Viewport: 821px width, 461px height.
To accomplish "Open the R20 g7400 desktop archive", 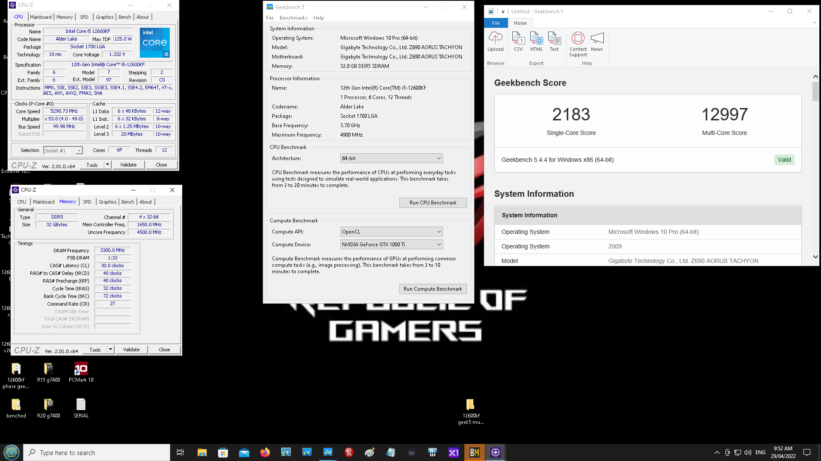I will pos(48,408).
